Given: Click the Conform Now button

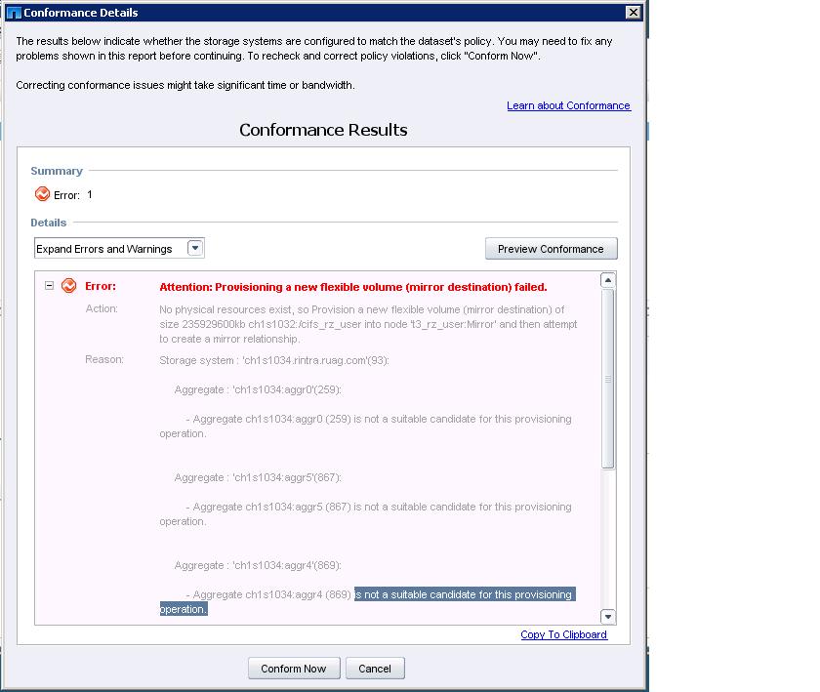Looking at the screenshot, I should tap(293, 668).
